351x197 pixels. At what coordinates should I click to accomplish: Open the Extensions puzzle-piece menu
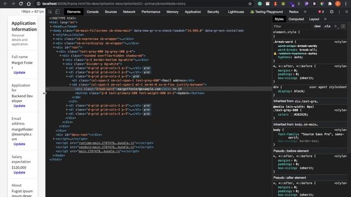(x=330, y=4)
